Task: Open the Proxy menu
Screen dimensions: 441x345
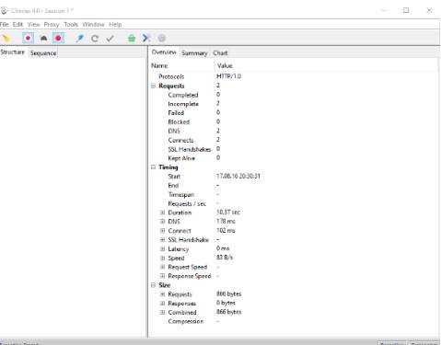Action: pos(52,25)
